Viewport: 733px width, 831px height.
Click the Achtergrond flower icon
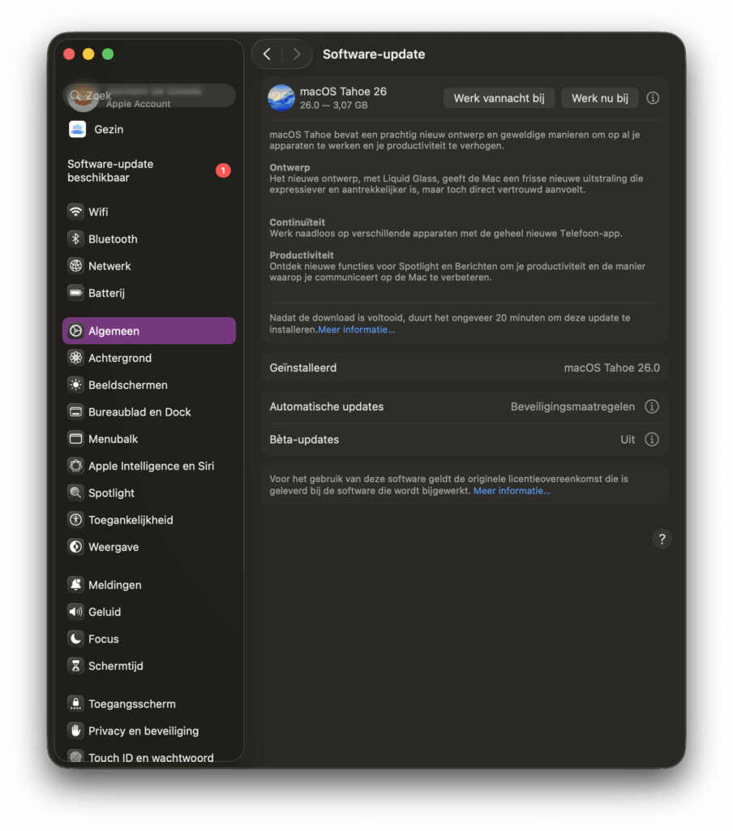[x=75, y=358]
